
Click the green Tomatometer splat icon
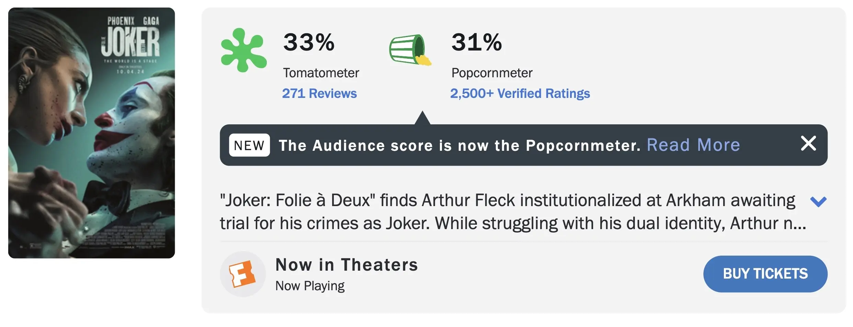[x=244, y=50]
